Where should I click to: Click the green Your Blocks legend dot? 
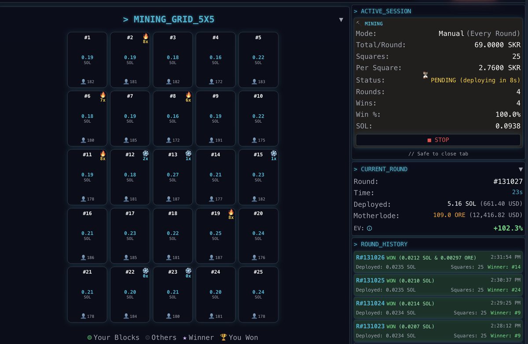[90, 338]
